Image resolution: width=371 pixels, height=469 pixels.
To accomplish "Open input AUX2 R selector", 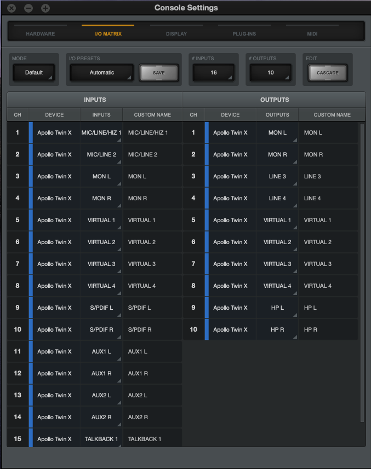I will (x=101, y=417).
